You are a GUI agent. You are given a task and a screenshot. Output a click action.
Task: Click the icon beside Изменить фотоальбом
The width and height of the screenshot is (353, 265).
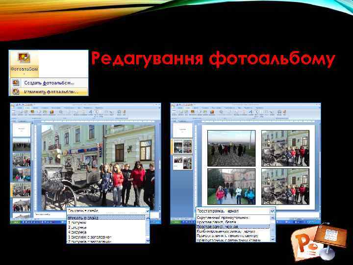point(16,91)
